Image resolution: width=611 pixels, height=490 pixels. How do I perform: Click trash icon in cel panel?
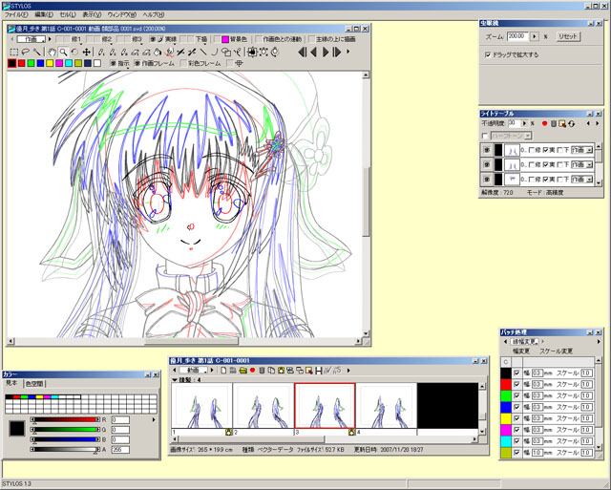(262, 371)
